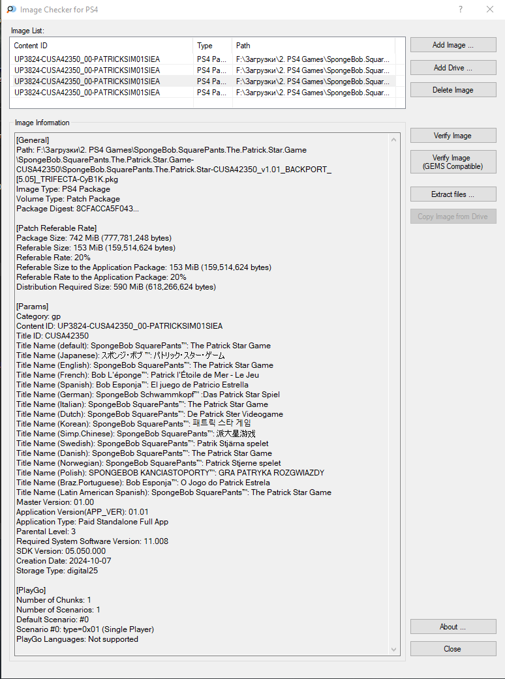The height and width of the screenshot is (679, 505).
Task: Click the SDK Version: 05.050.000 line
Action: click(x=61, y=551)
